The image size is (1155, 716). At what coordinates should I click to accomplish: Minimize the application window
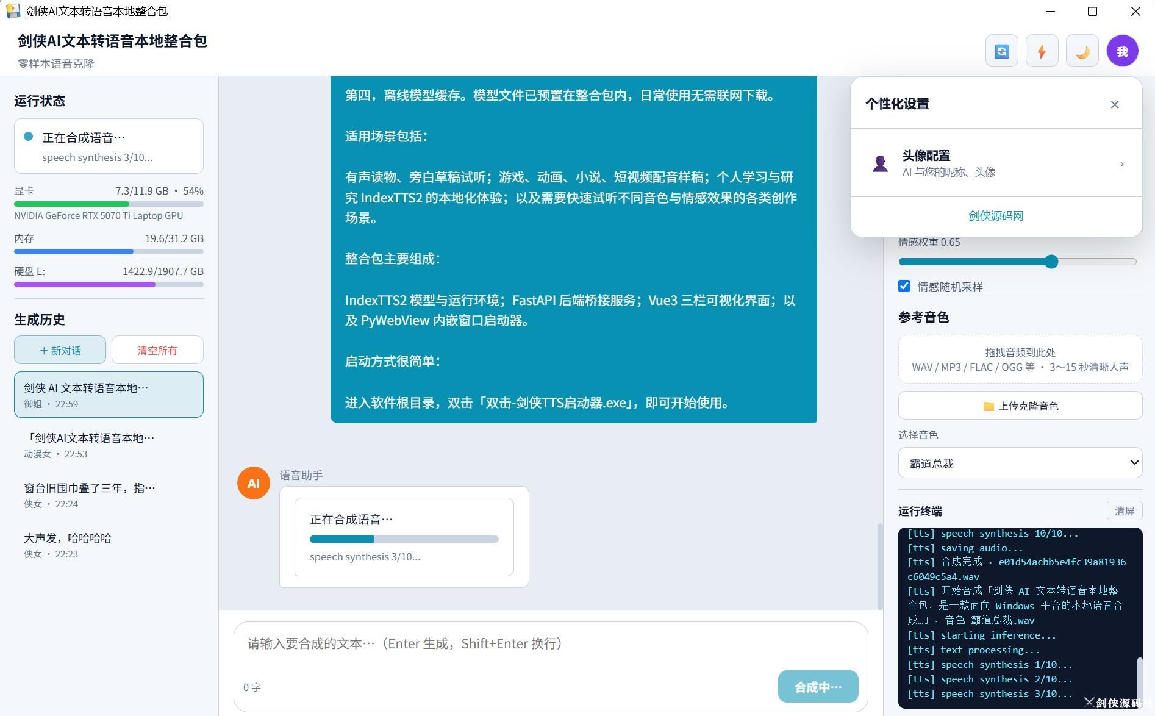(x=1050, y=12)
